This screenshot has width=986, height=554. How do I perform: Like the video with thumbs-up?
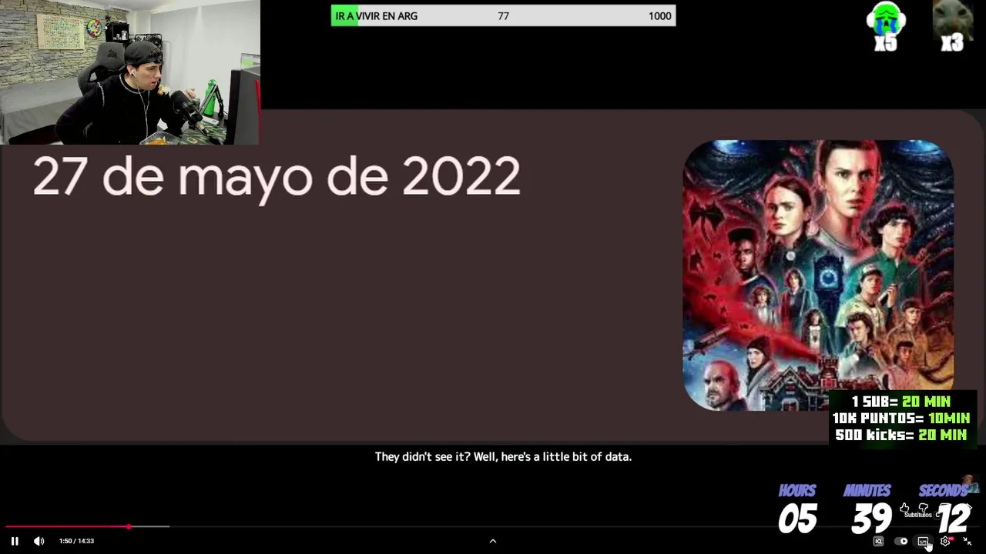click(x=905, y=509)
